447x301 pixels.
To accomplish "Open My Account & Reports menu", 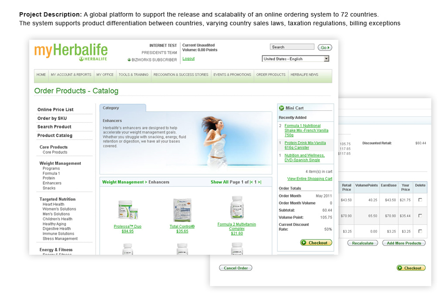I will point(71,75).
